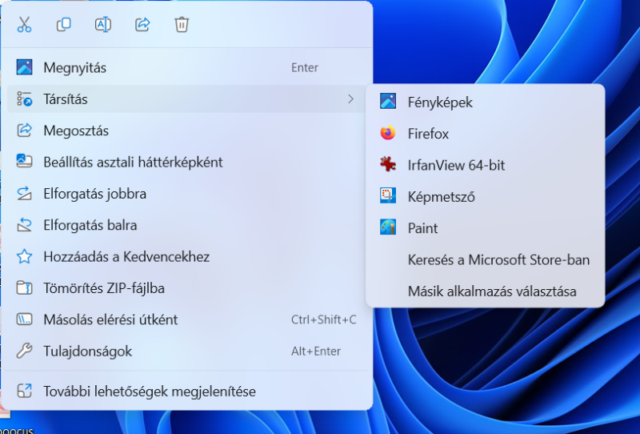
Task: Click the expand icon beside További lehetőségek
Action: click(24, 391)
